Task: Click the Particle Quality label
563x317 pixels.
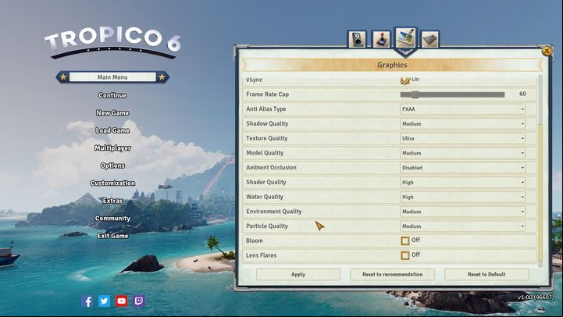Action: click(x=267, y=226)
